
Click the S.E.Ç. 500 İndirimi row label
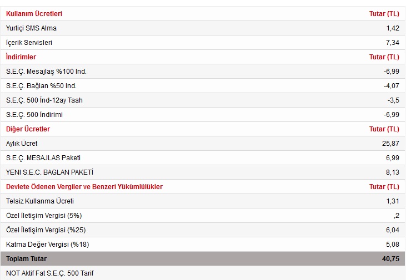point(34,114)
